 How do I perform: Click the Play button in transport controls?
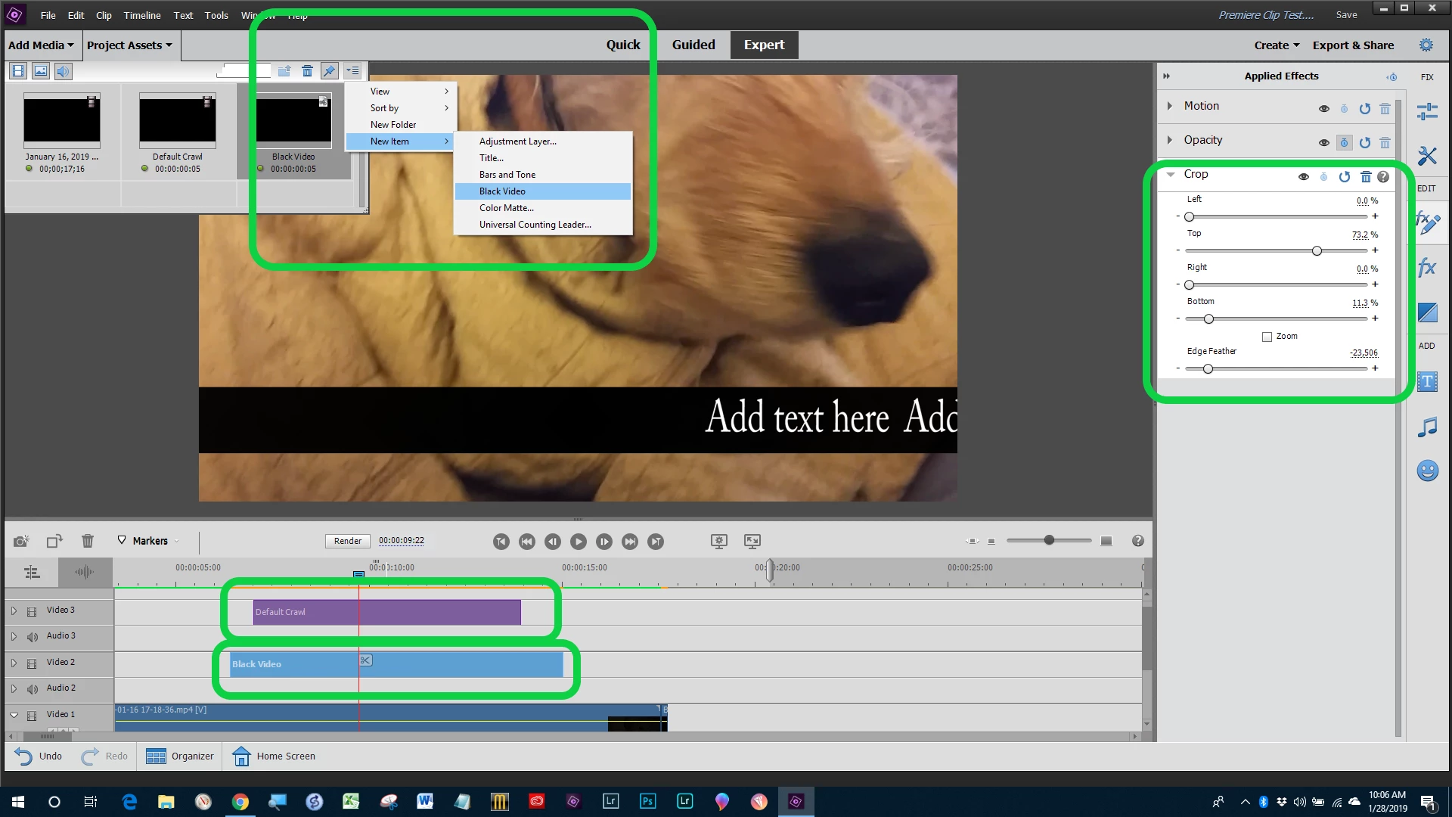[579, 542]
